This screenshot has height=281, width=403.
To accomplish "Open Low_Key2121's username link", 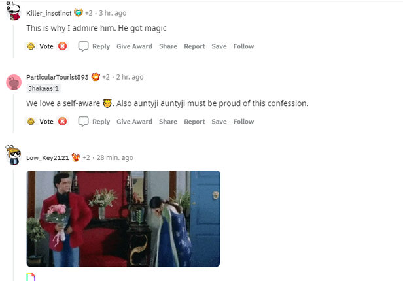I will pos(48,158).
